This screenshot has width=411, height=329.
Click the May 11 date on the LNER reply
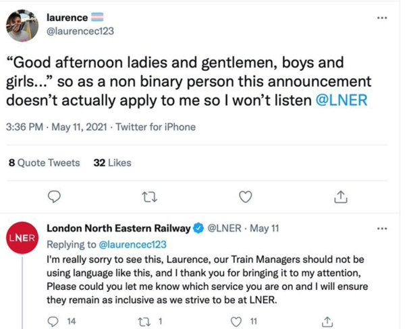(x=266, y=229)
